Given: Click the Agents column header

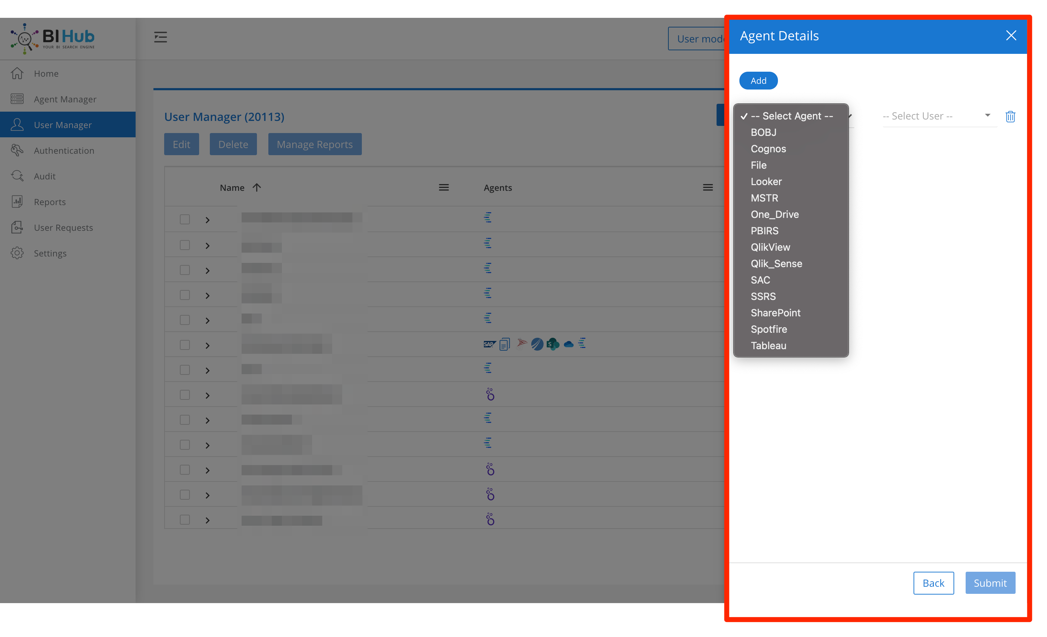Looking at the screenshot, I should point(497,187).
